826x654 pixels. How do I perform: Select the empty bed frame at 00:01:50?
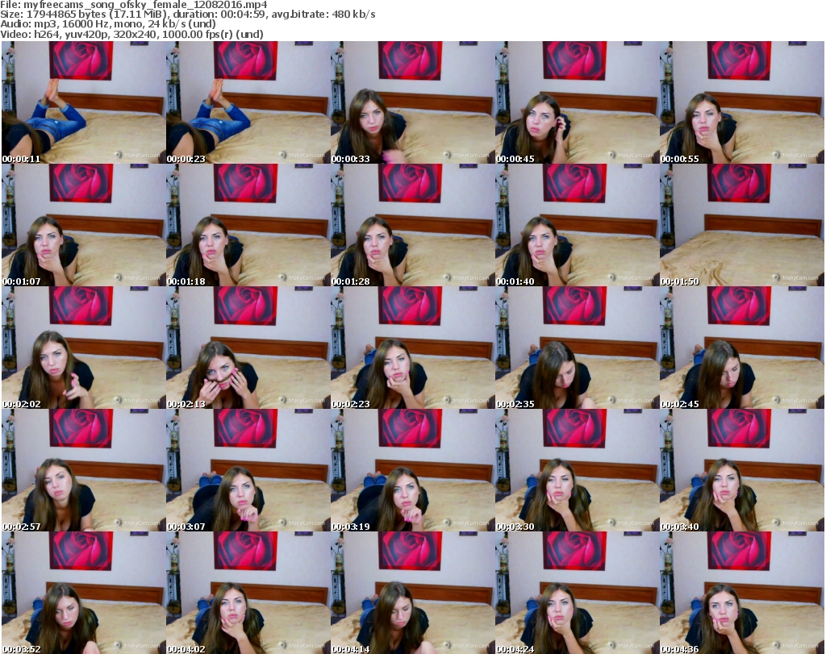click(x=742, y=225)
